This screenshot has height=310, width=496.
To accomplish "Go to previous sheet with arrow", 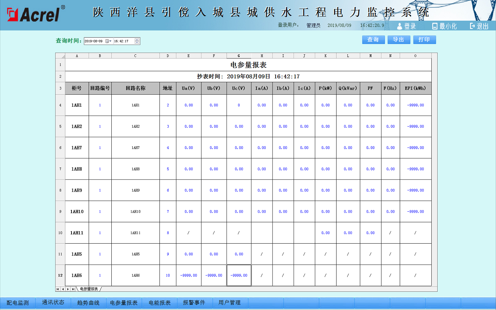I will [63, 289].
